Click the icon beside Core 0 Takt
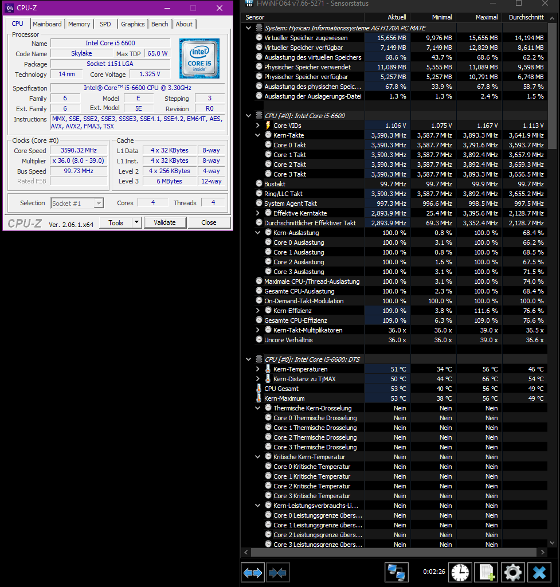Screen dimensions: 560x587 268,144
